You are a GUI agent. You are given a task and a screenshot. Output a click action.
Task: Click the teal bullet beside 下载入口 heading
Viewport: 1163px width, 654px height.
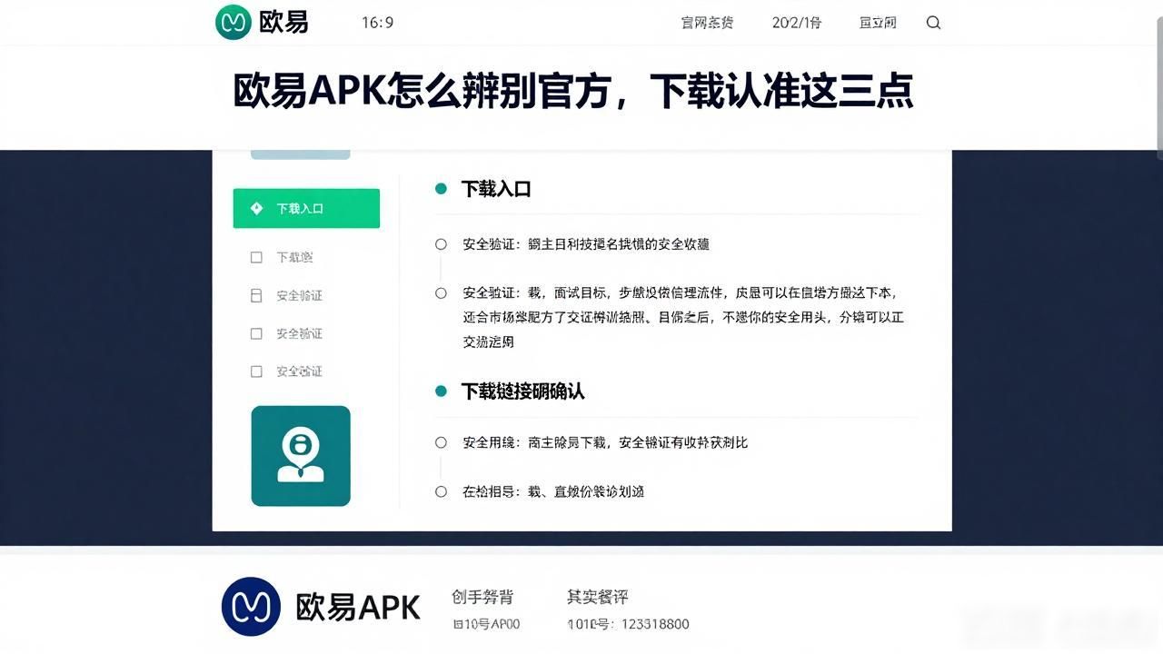click(441, 189)
